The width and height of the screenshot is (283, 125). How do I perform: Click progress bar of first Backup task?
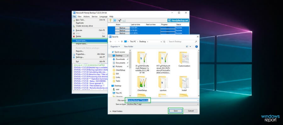point(168,28)
